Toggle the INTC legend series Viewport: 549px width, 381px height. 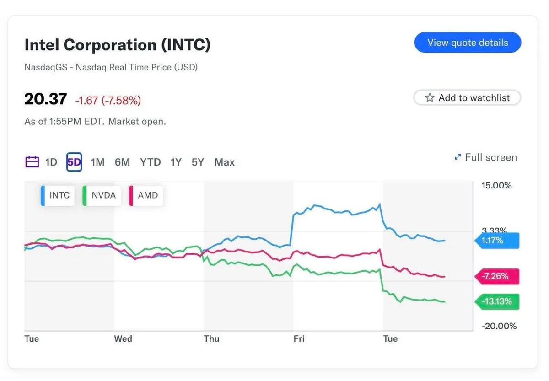[58, 195]
